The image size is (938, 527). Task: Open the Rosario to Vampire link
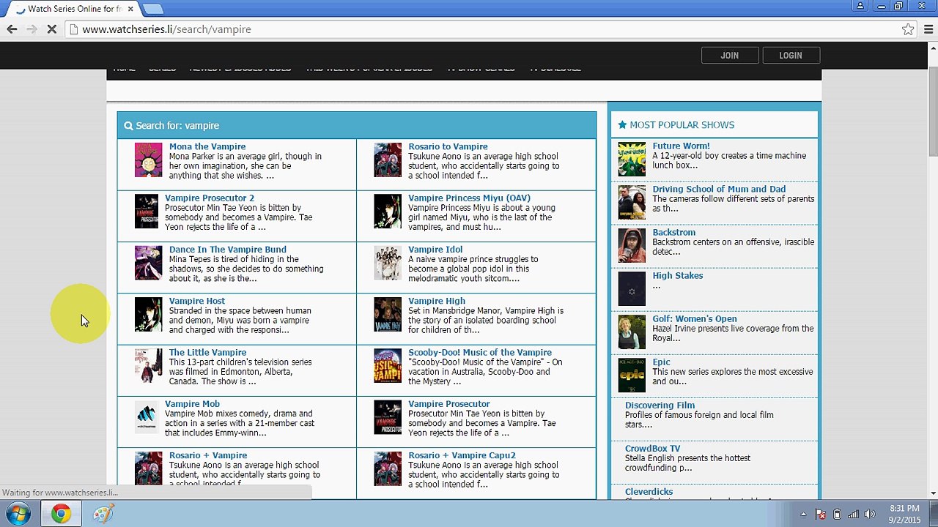click(448, 146)
